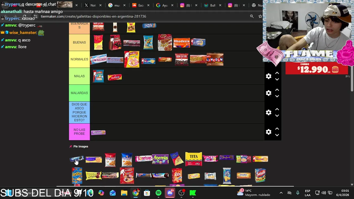Open Copilot from the taskbar

(101, 193)
